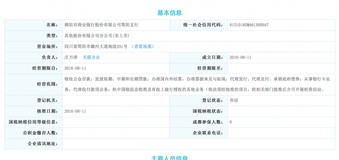This screenshot has width=339, height=160.
Task: Select company name 绵阳市商业银行股份有限公司简阳支行
Action: [101, 25]
